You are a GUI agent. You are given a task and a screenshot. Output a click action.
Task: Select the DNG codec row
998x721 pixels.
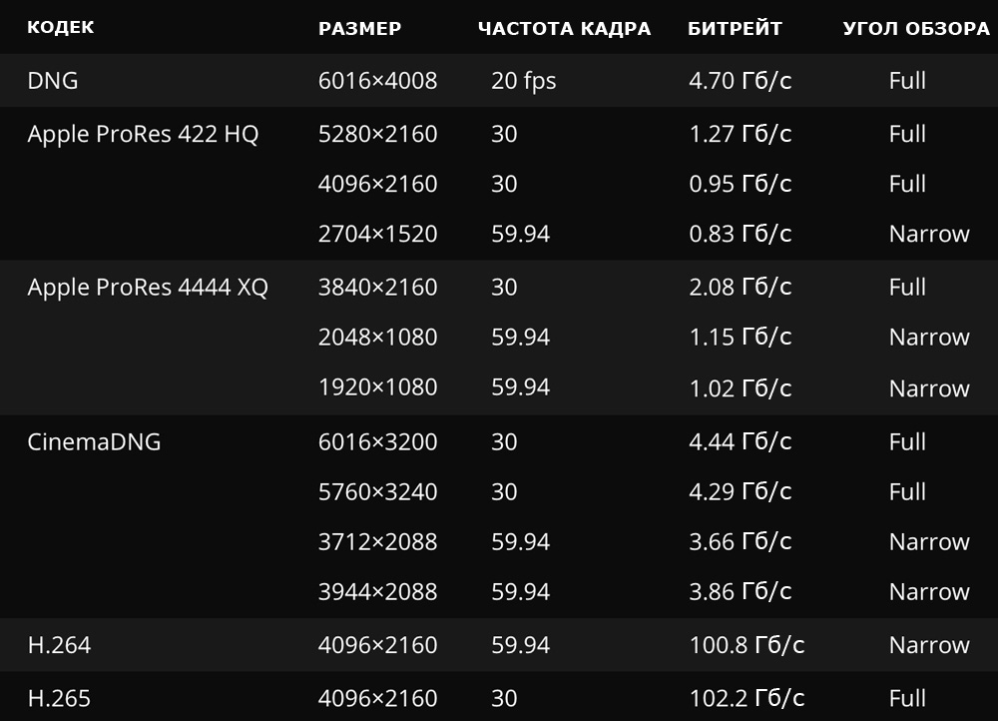pyautogui.click(x=499, y=80)
